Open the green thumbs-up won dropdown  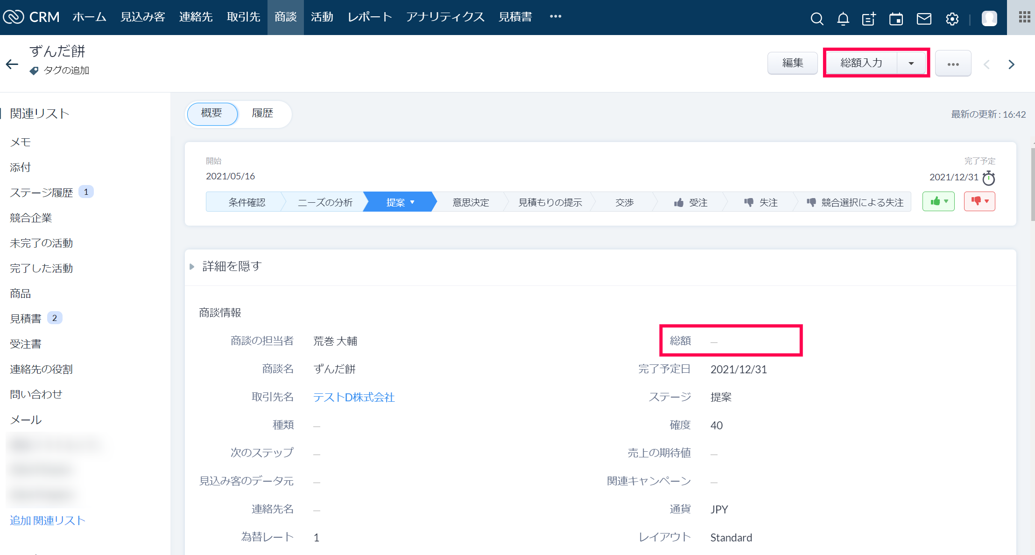point(938,201)
